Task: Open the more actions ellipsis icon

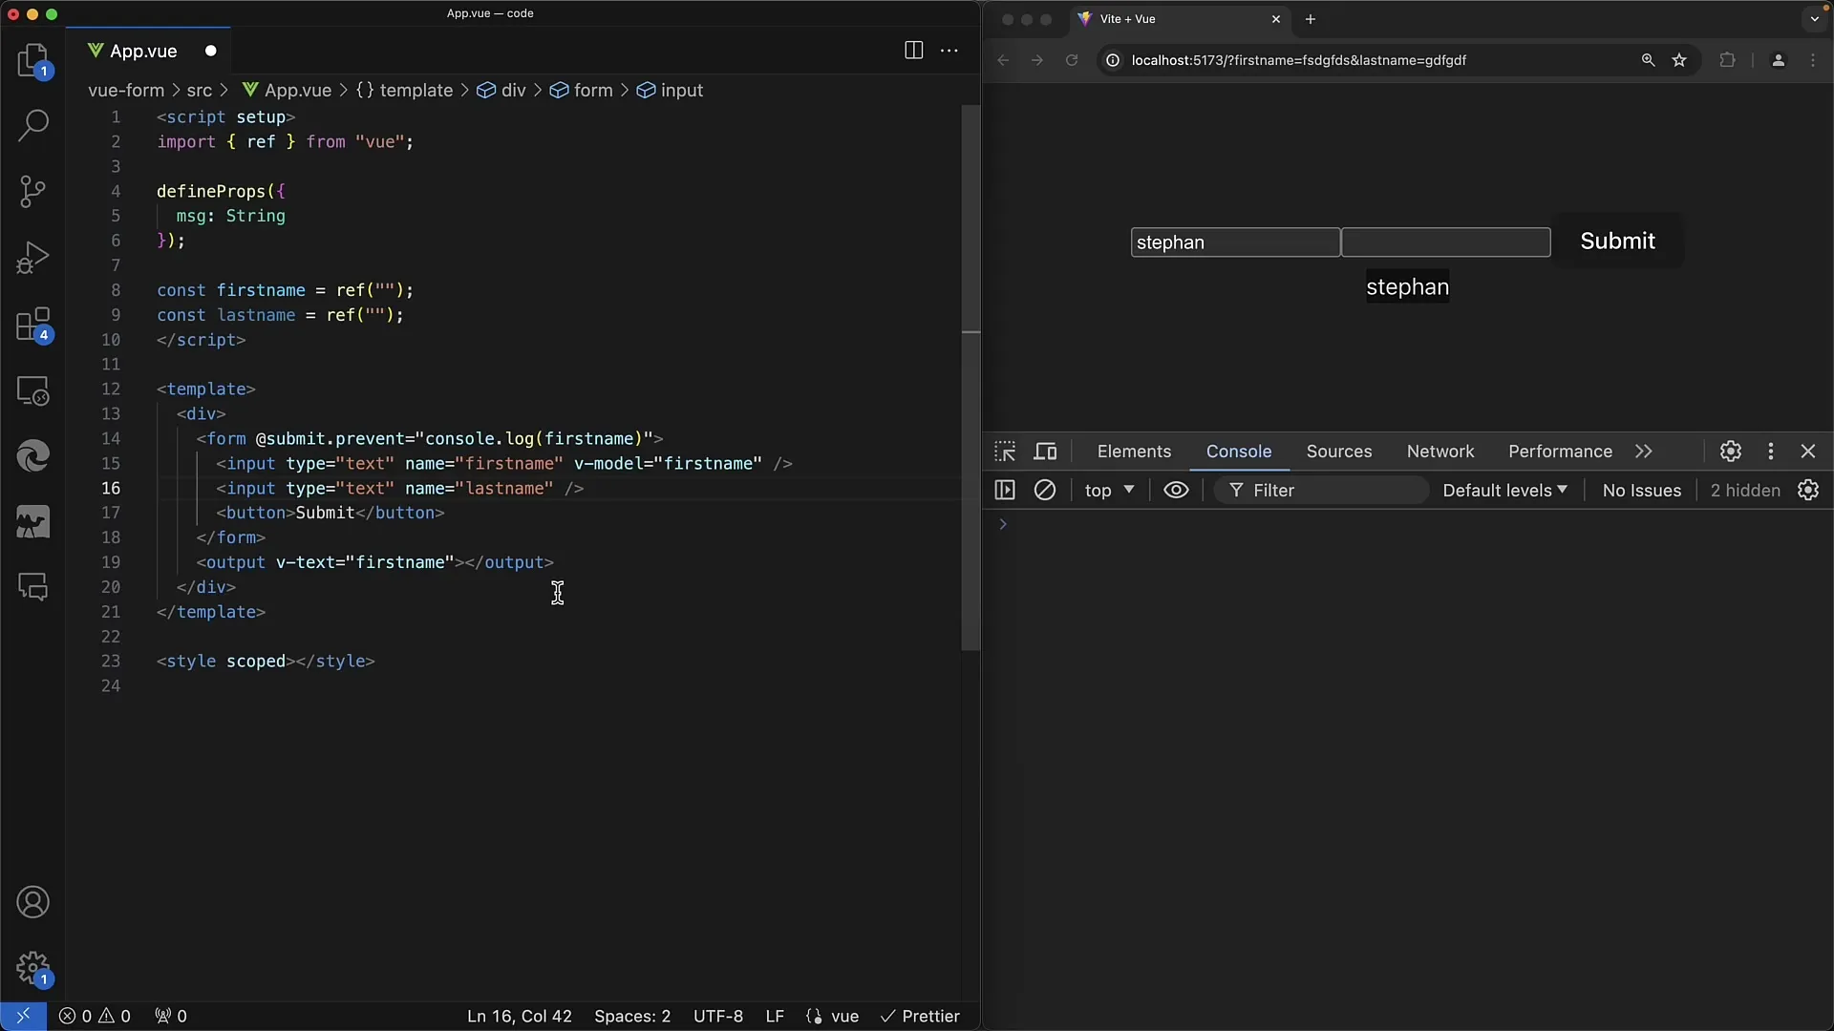Action: pos(949,51)
